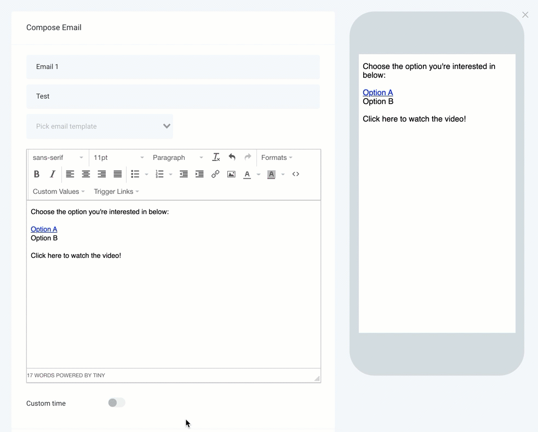Increase indent of the paragraph
The image size is (538, 432).
coord(199,174)
